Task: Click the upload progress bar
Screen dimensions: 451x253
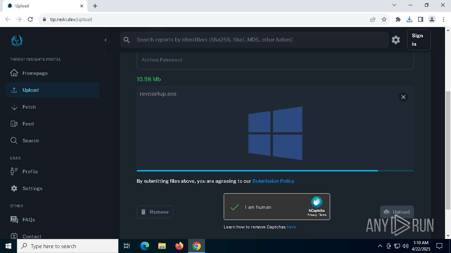Action: pos(275,171)
